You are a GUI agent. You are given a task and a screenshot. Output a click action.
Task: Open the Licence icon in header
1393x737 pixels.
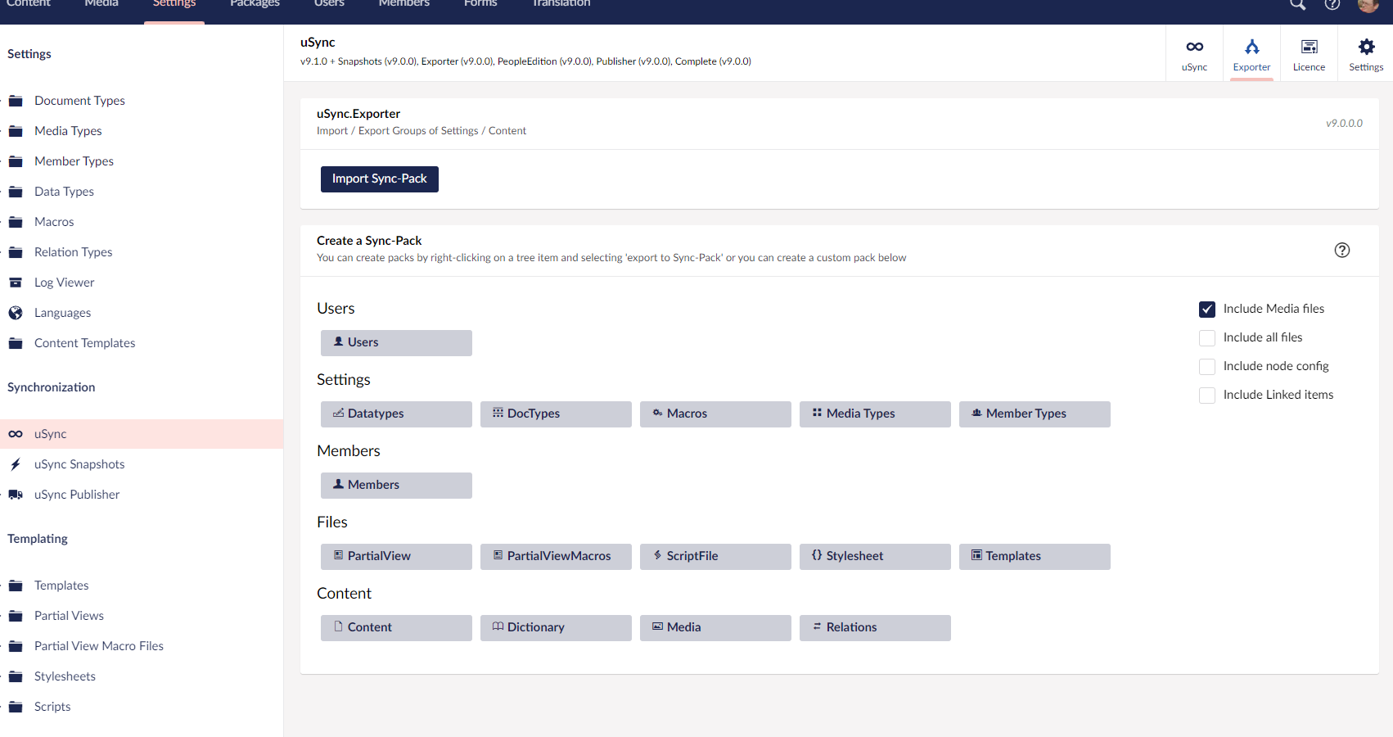click(x=1309, y=54)
